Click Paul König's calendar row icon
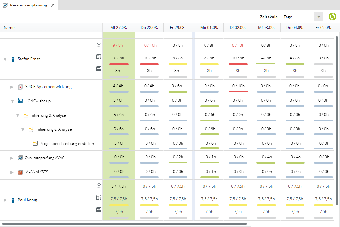Screen dimensions: 340x227 point(99,210)
